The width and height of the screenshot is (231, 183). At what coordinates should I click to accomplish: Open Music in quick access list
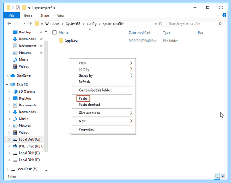tap(23, 60)
